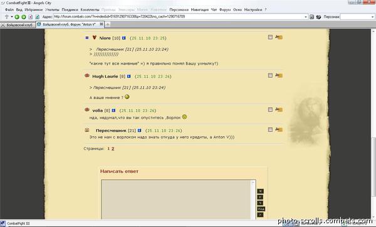
Task: Open the Окно menu
Action: point(238,10)
